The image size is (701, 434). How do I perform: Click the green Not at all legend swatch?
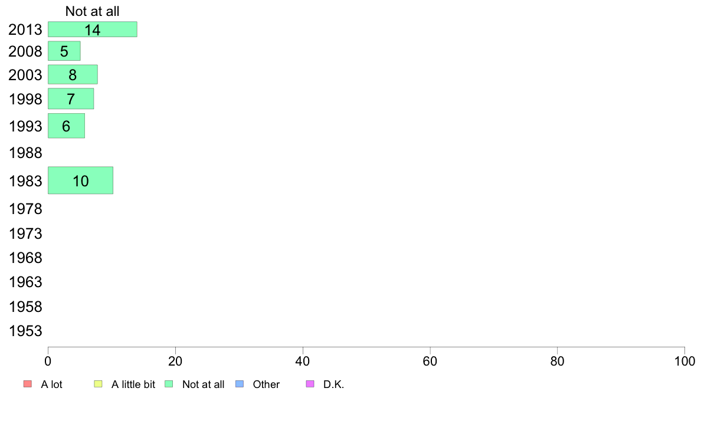click(169, 384)
